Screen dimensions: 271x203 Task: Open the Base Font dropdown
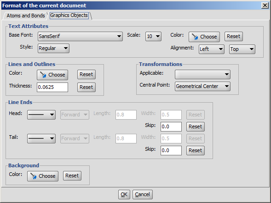tap(80, 36)
